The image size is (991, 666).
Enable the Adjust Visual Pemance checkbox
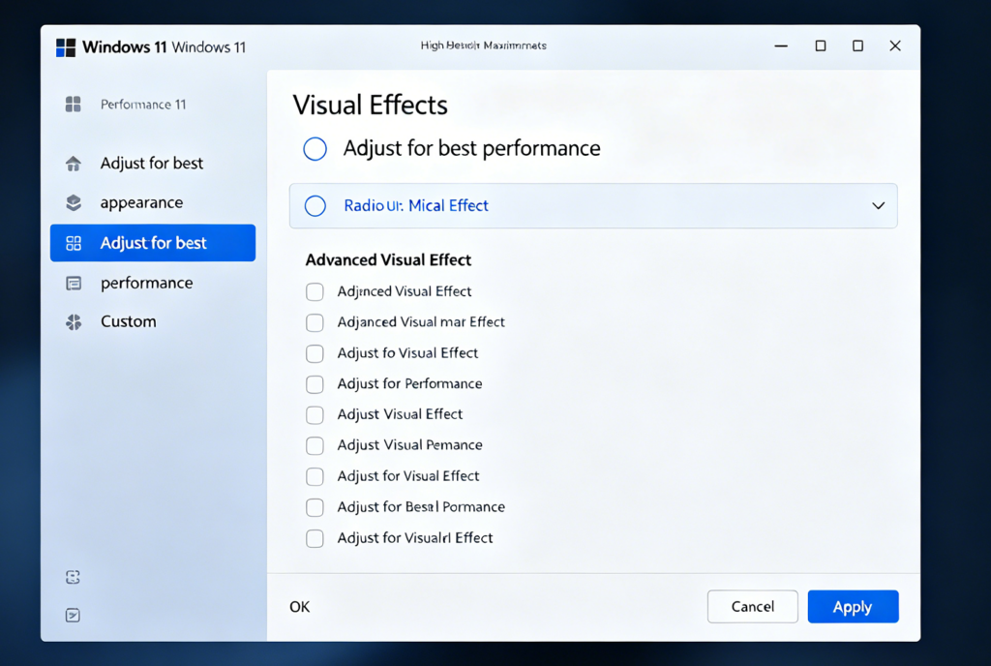pos(315,446)
